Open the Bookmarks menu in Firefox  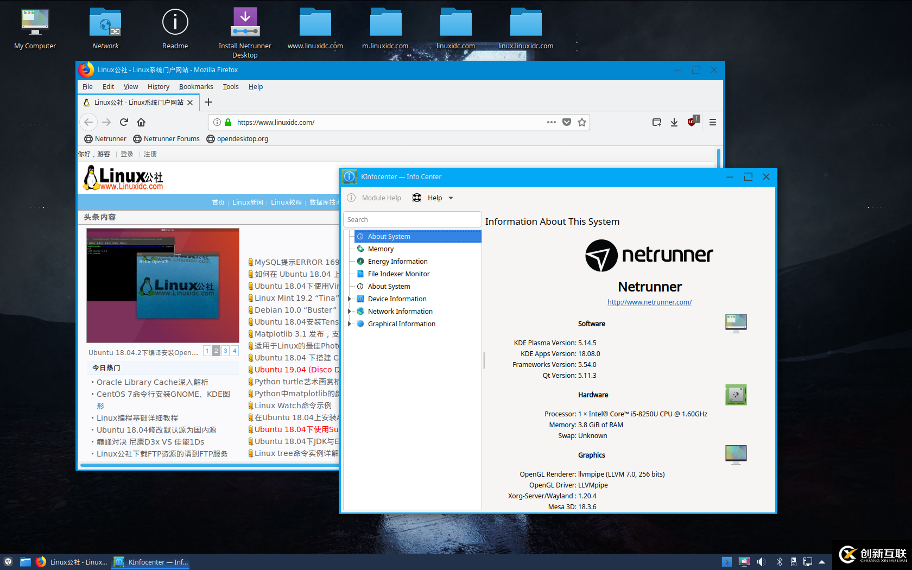(195, 87)
